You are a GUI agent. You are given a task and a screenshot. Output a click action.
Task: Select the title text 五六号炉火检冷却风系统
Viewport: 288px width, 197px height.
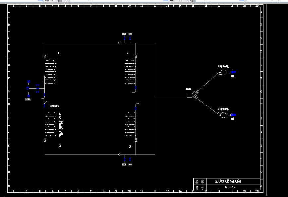tap(228, 181)
